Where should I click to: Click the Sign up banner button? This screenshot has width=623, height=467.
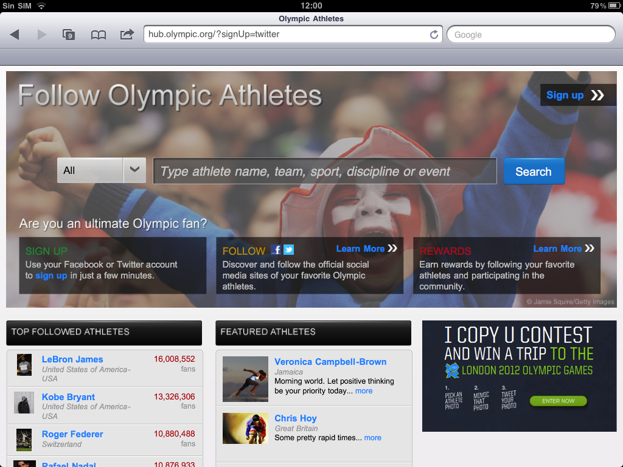[x=578, y=95]
